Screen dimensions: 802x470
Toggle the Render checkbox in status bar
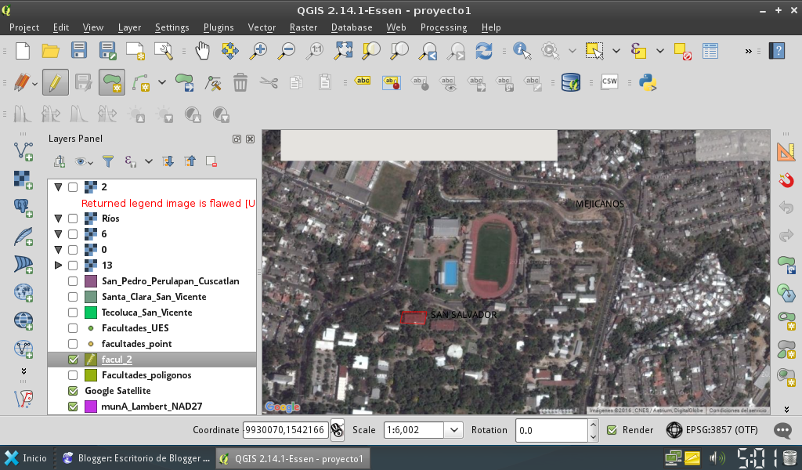(612, 430)
